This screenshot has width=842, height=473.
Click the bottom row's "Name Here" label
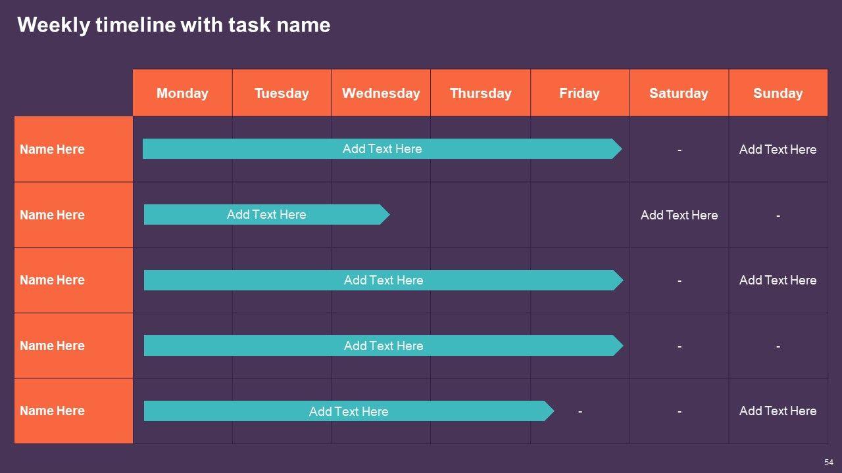pos(53,411)
